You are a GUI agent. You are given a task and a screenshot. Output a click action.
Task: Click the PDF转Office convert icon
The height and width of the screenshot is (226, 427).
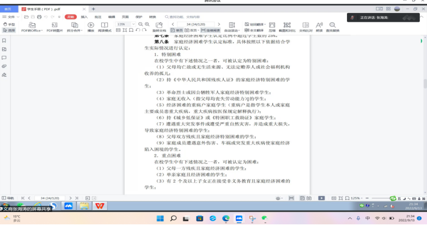coord(32,26)
